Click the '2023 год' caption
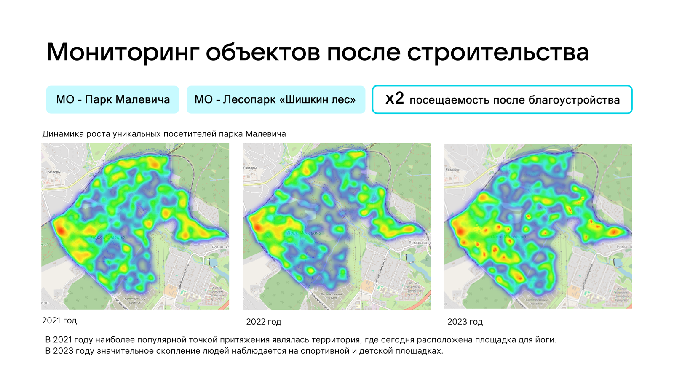This screenshot has width=674, height=379. 465,322
